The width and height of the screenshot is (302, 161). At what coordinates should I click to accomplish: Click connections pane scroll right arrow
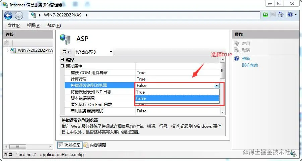(x=50, y=147)
